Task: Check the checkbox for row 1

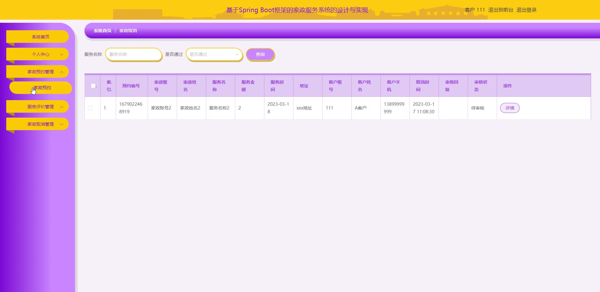Action: (90, 108)
